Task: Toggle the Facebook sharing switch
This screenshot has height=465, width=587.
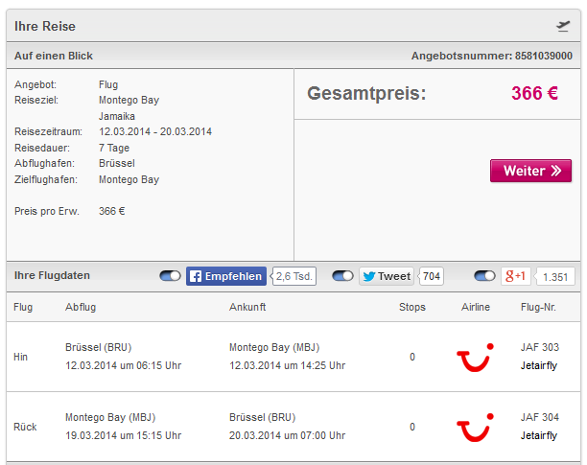Action: coord(170,276)
